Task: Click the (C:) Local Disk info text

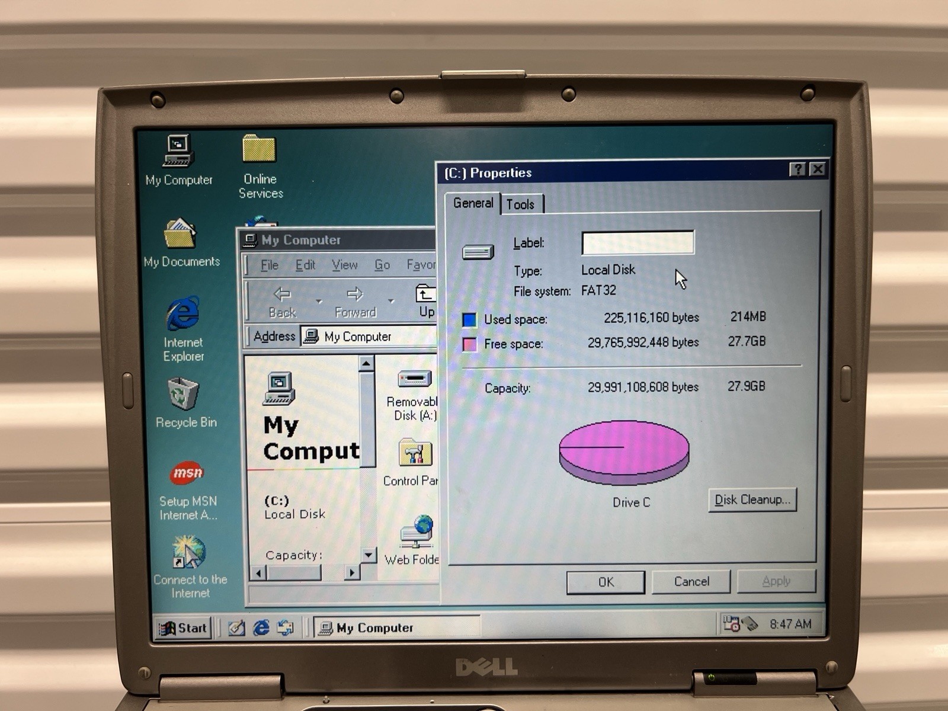Action: (x=294, y=507)
